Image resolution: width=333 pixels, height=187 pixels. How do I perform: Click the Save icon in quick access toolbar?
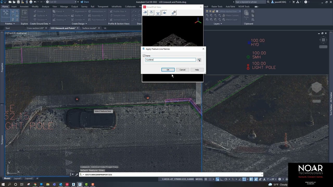point(18,2)
